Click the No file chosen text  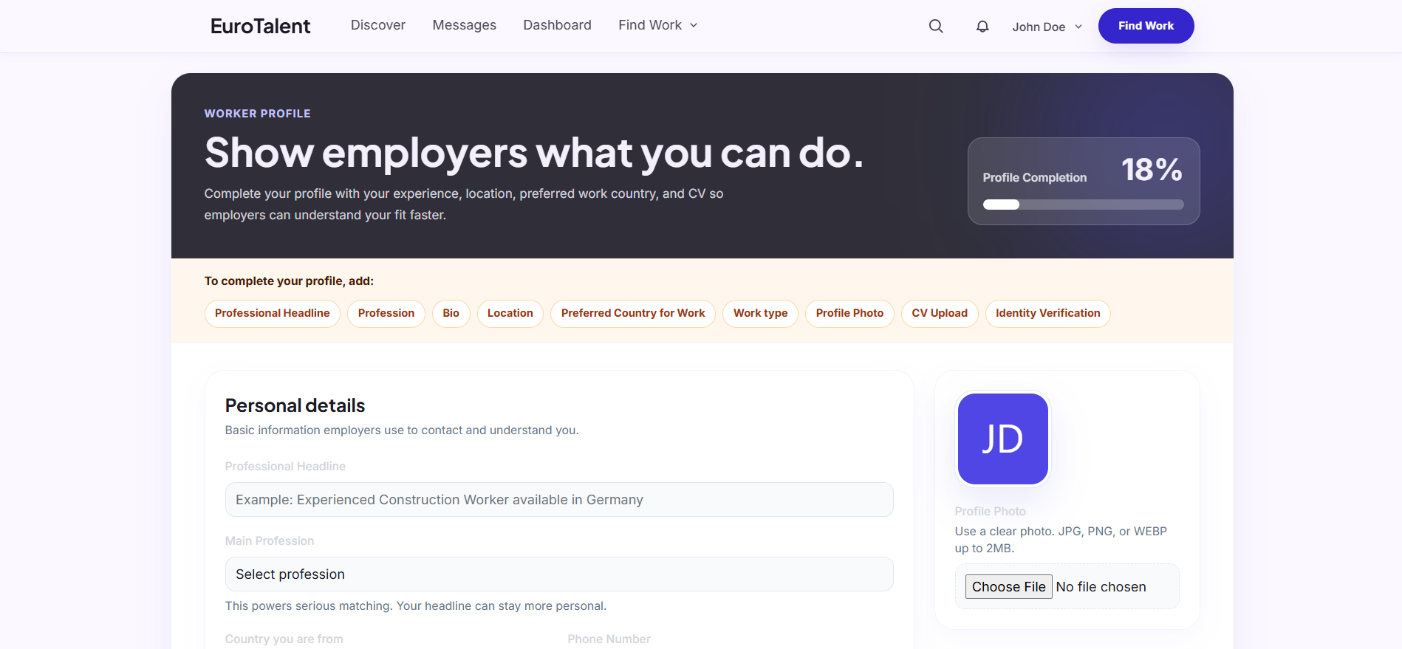(x=1101, y=587)
